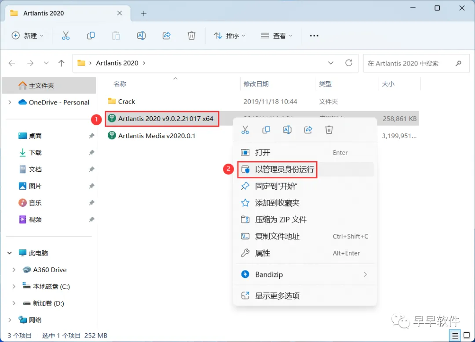The height and width of the screenshot is (342, 475).
Task: Sort by the 类型 column header
Action: [325, 84]
